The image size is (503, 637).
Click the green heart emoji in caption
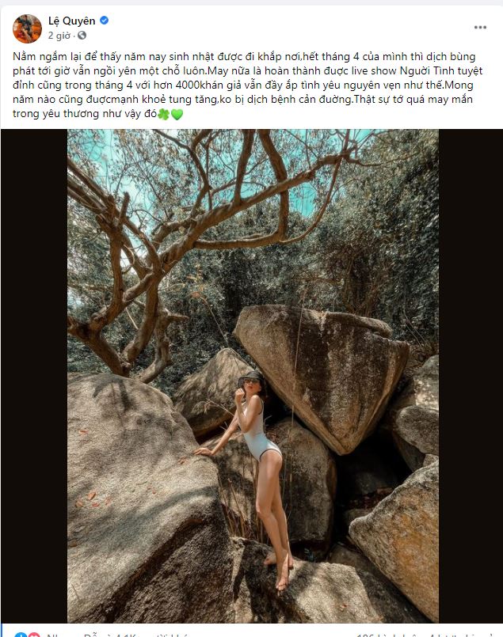177,114
